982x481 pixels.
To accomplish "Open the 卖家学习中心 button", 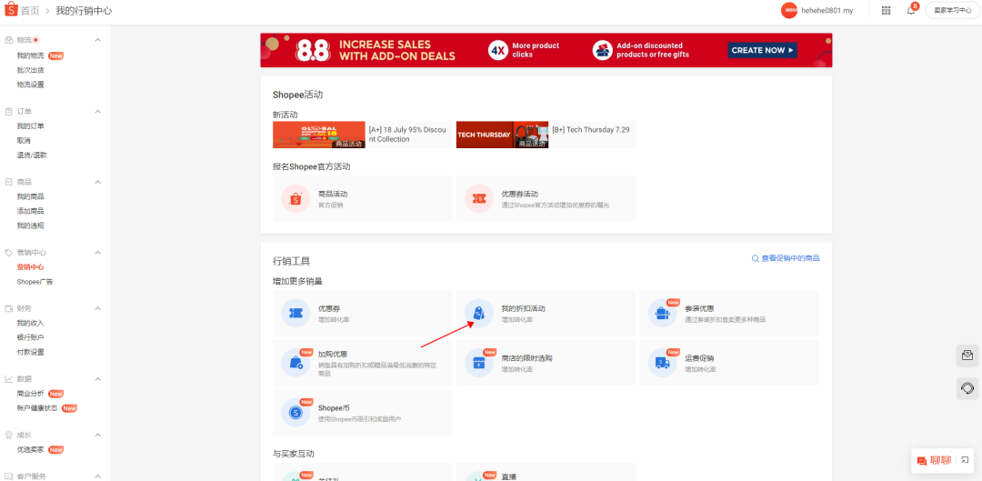I will click(952, 11).
